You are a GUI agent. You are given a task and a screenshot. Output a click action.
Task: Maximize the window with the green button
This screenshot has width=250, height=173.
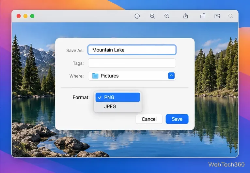point(32,16)
